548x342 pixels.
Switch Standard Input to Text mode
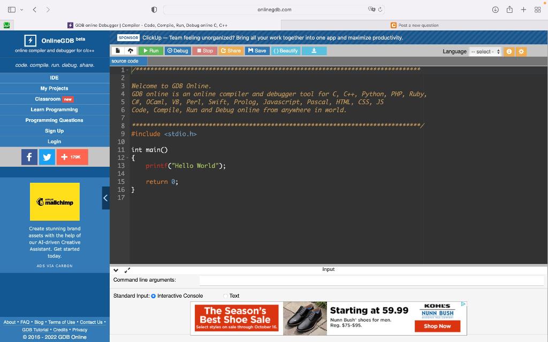[225, 296]
